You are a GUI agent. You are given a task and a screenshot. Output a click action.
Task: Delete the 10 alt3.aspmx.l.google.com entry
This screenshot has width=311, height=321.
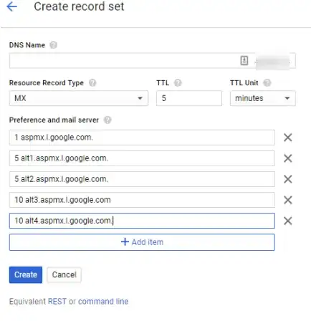(x=288, y=200)
